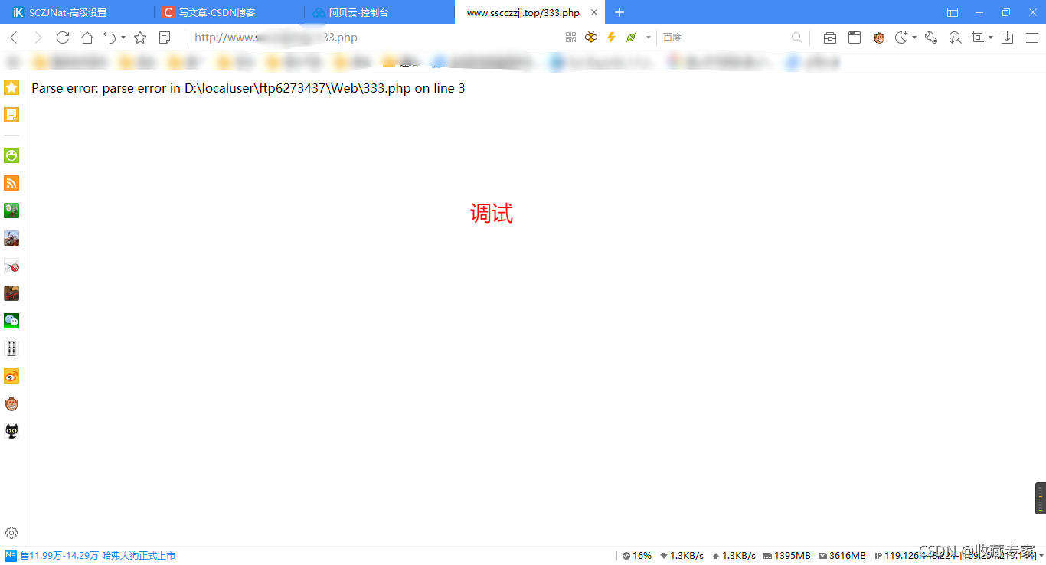The width and height of the screenshot is (1046, 565).
Task: Open the RSS feed sidebar icon
Action: [x=11, y=183]
